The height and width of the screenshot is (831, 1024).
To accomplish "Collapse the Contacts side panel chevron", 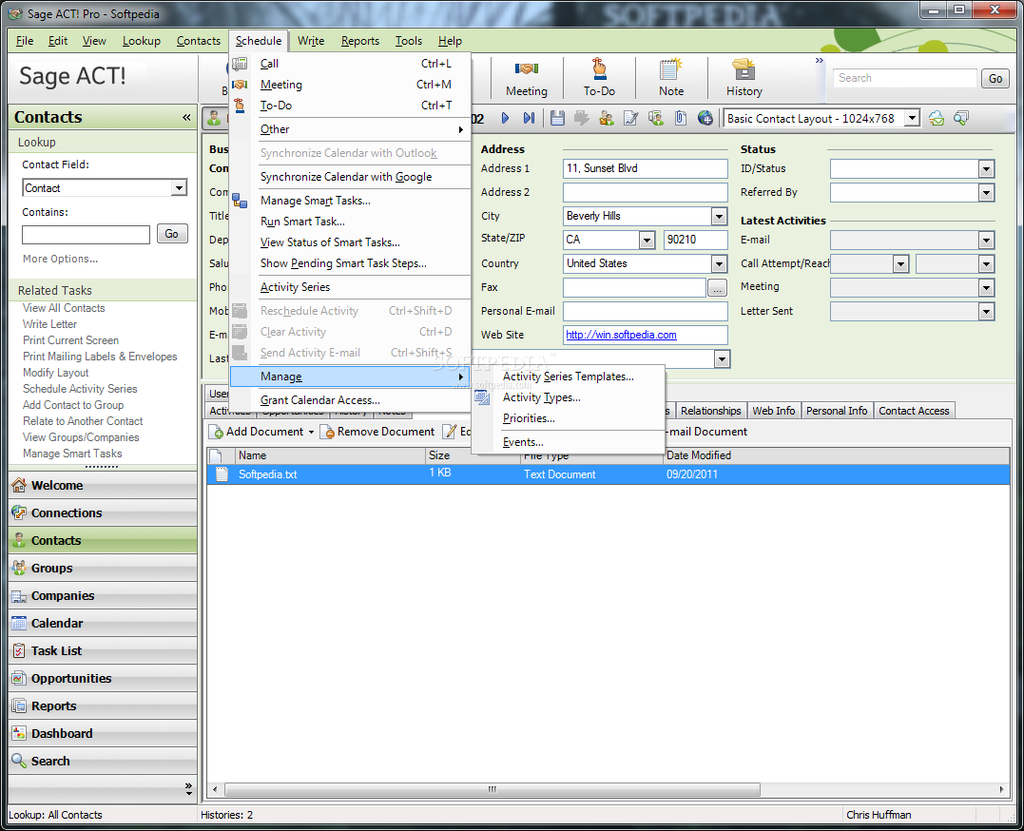I will click(x=186, y=117).
